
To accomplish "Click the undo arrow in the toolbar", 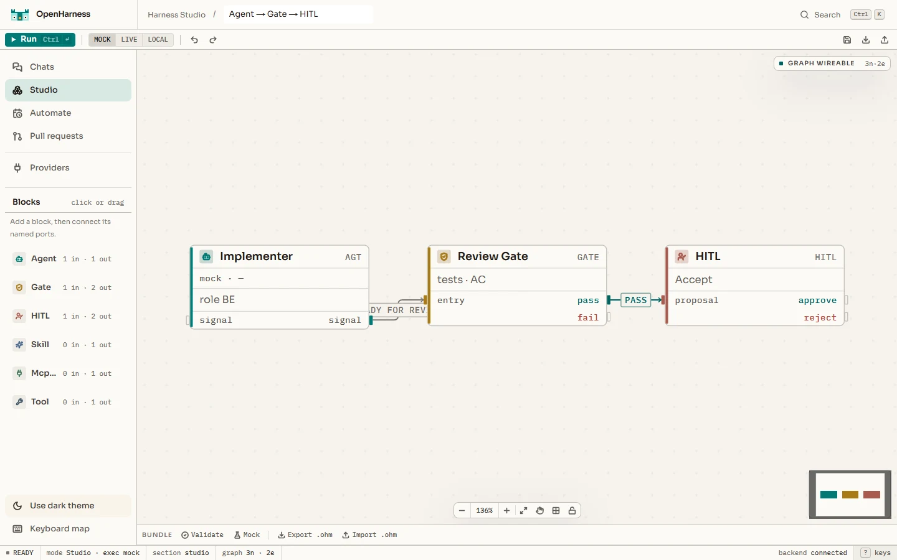I will (194, 40).
